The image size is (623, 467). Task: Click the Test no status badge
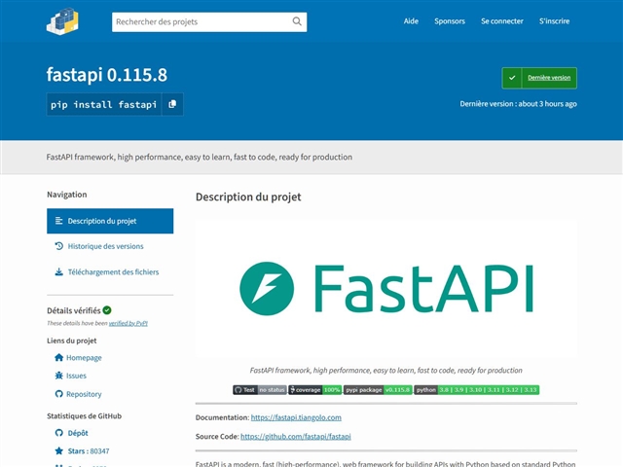[260, 390]
